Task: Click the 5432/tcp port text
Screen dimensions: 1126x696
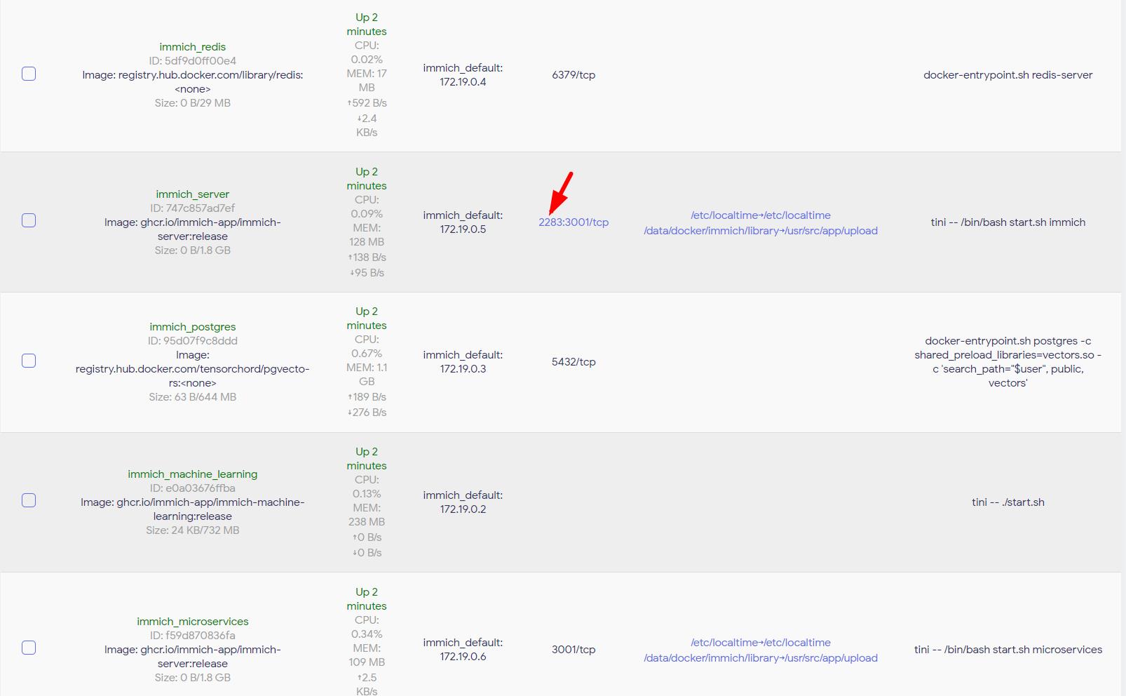Action: click(574, 362)
